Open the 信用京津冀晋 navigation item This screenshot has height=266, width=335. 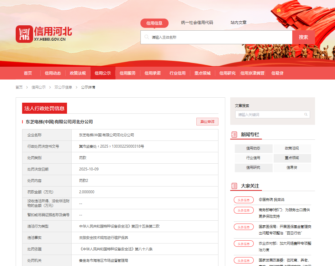(252, 73)
